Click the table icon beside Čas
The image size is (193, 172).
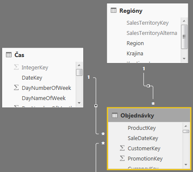coord(9,55)
